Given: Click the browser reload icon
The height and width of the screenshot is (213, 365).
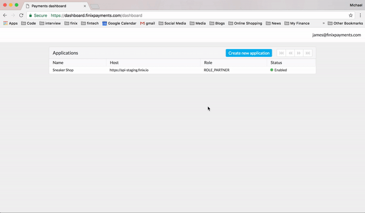Looking at the screenshot, I should click(x=21, y=16).
